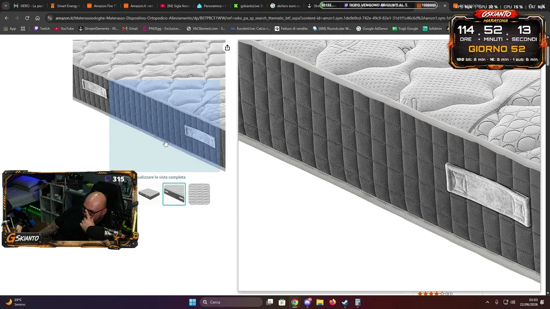
Task: Open the txAdmin bookmark
Action: (432, 28)
